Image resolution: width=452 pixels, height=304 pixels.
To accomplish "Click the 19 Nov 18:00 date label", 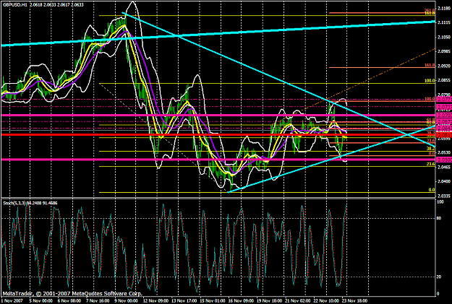I will pyautogui.click(x=269, y=301).
